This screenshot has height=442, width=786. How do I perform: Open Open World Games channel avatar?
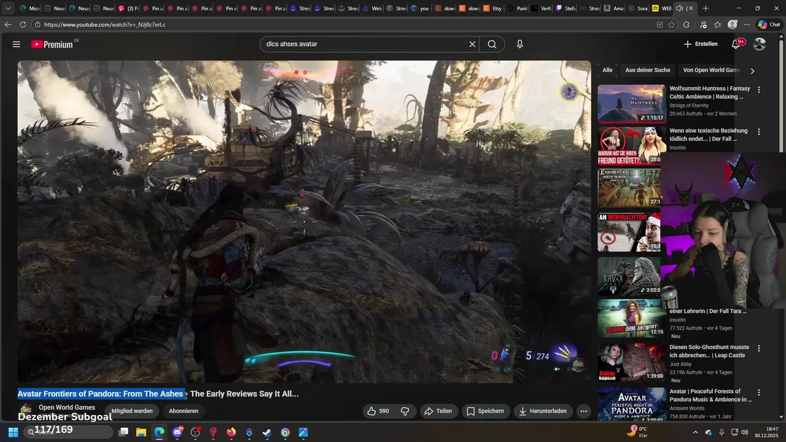(x=26, y=410)
